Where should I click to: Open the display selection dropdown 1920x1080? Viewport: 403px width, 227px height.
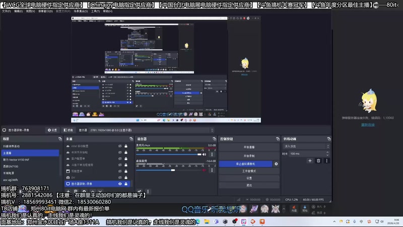pos(152,130)
